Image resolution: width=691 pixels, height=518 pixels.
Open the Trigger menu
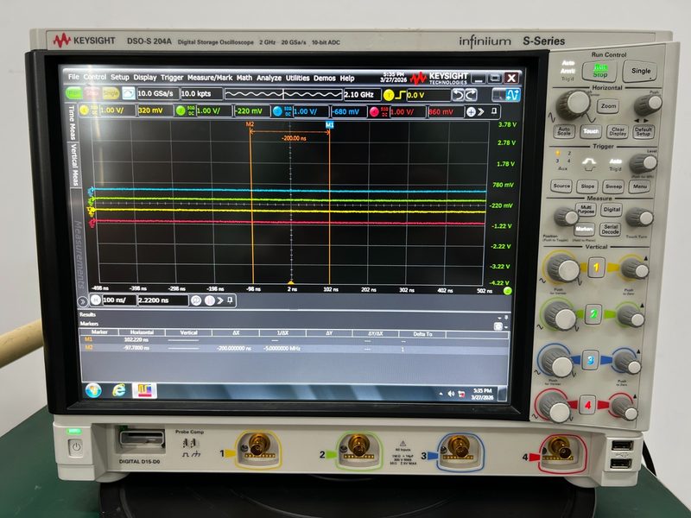click(x=172, y=78)
